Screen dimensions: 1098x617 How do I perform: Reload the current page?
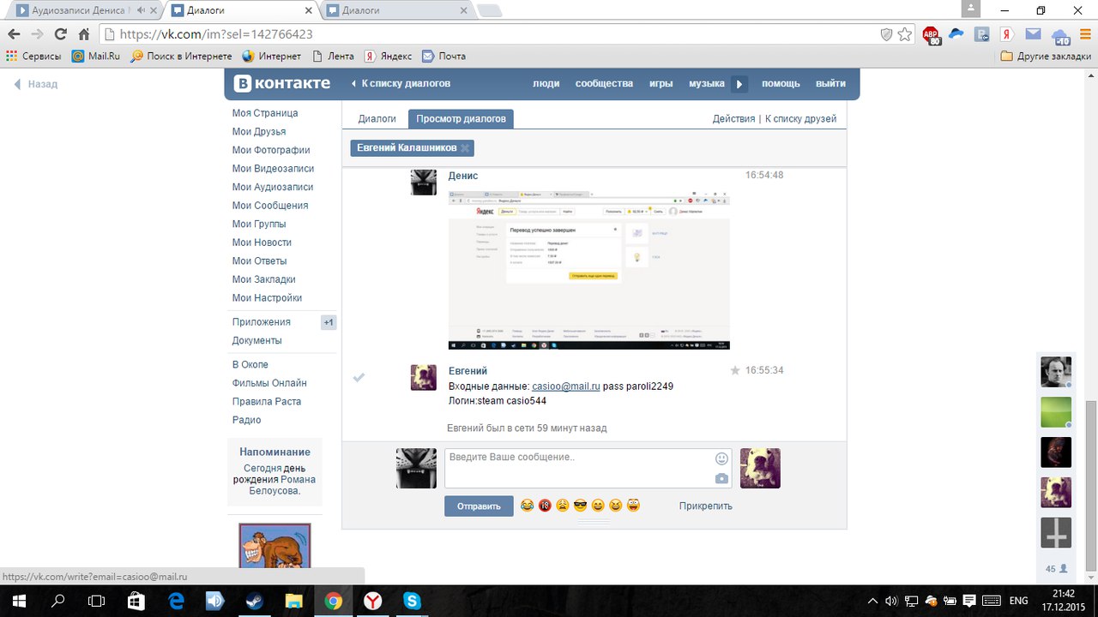[60, 34]
